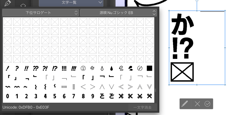Insert the bold digit 9 glyph
Image resolution: width=240 pixels, height=115 pixels.
click(x=92, y=96)
